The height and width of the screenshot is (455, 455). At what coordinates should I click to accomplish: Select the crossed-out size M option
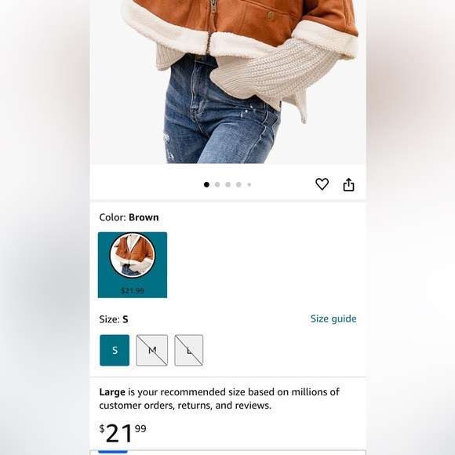click(151, 350)
